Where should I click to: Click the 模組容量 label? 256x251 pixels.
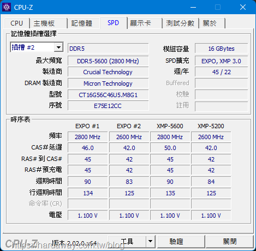[176, 49]
